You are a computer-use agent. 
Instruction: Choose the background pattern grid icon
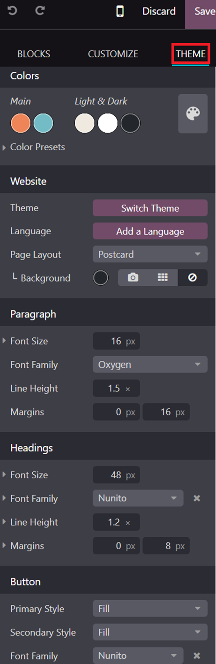163,278
